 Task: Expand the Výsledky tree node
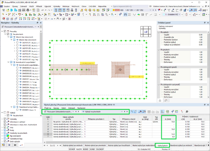pyautogui.click(x=2, y=119)
